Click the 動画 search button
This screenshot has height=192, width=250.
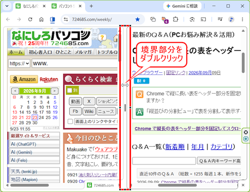click(x=76, y=102)
